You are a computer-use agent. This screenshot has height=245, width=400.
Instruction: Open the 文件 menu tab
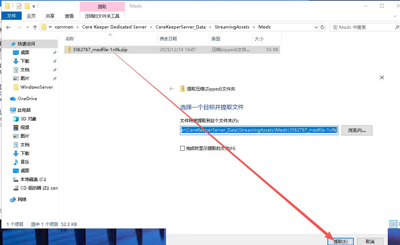(x=12, y=16)
